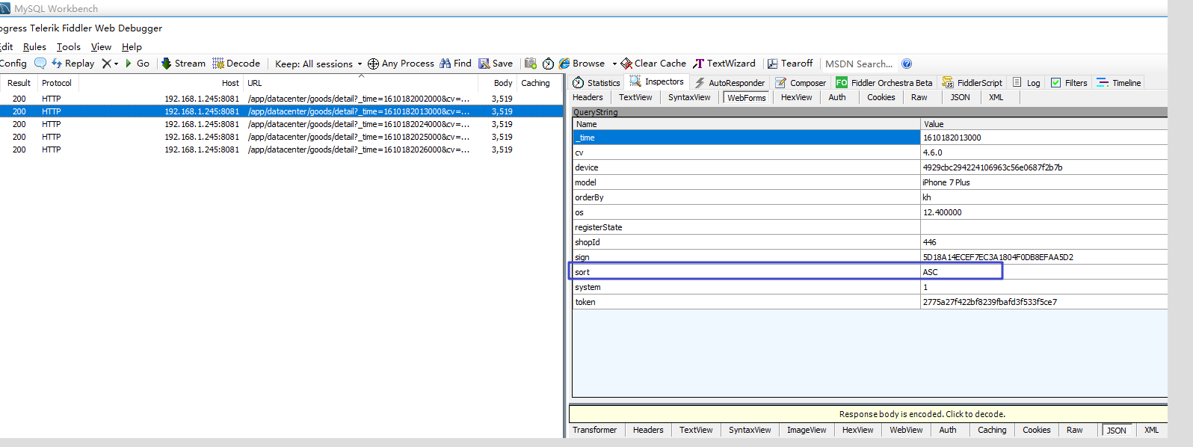The width and height of the screenshot is (1193, 447).
Task: Select the response JSON tab
Action: pyautogui.click(x=1117, y=431)
